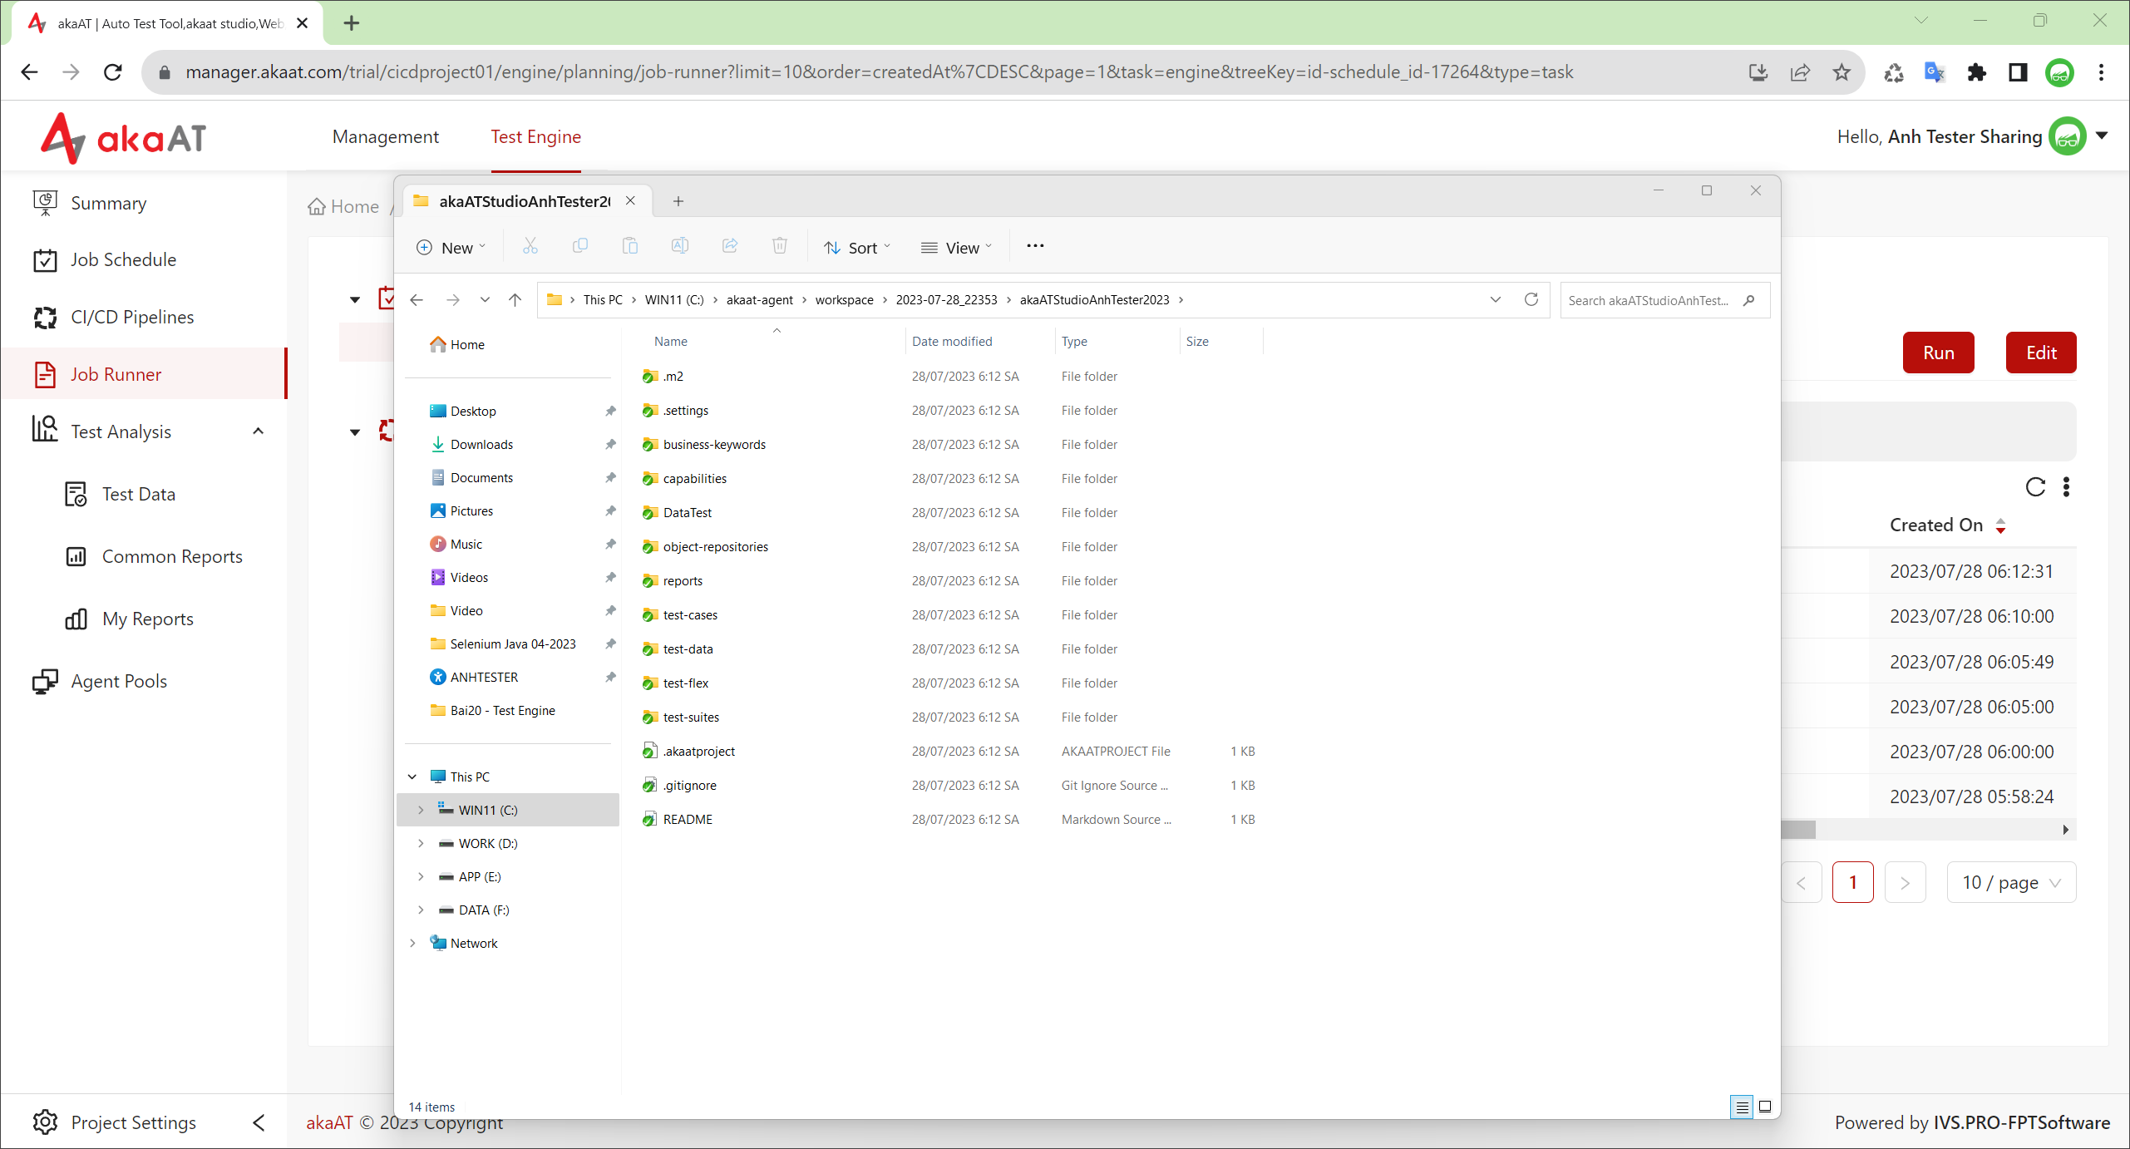
Task: Click workspace in the address breadcrumb
Action: point(844,300)
